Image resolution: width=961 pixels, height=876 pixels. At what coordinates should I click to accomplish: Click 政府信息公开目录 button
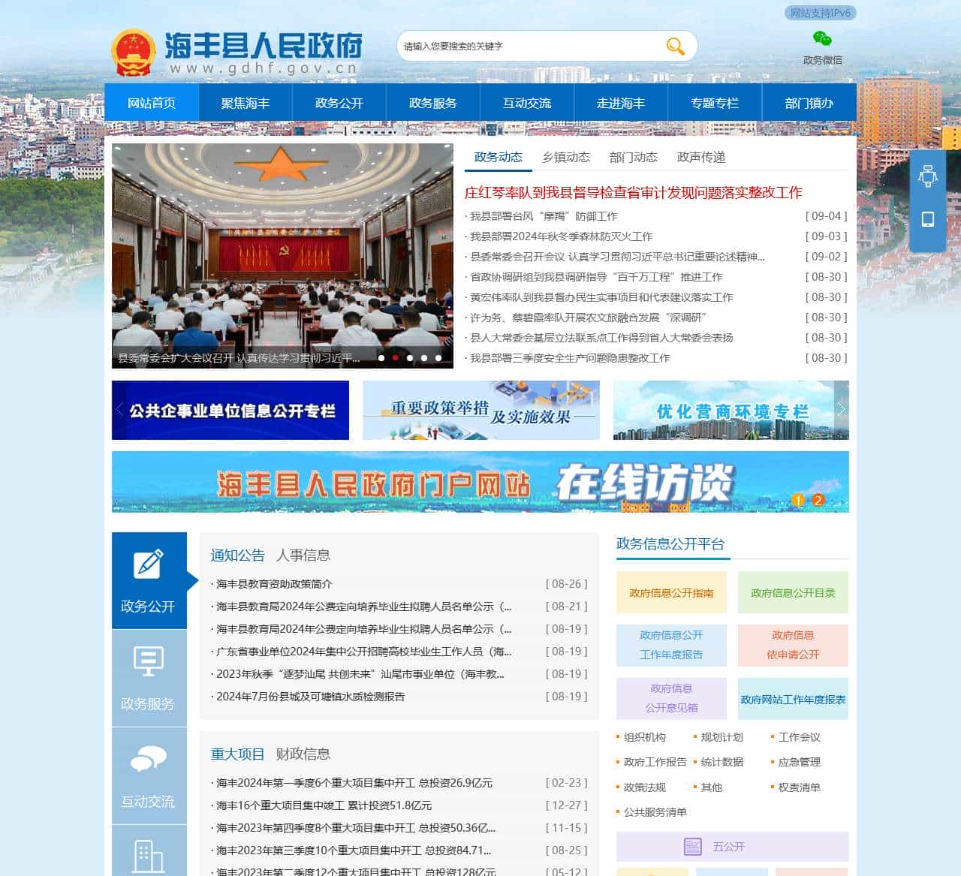[x=793, y=593]
